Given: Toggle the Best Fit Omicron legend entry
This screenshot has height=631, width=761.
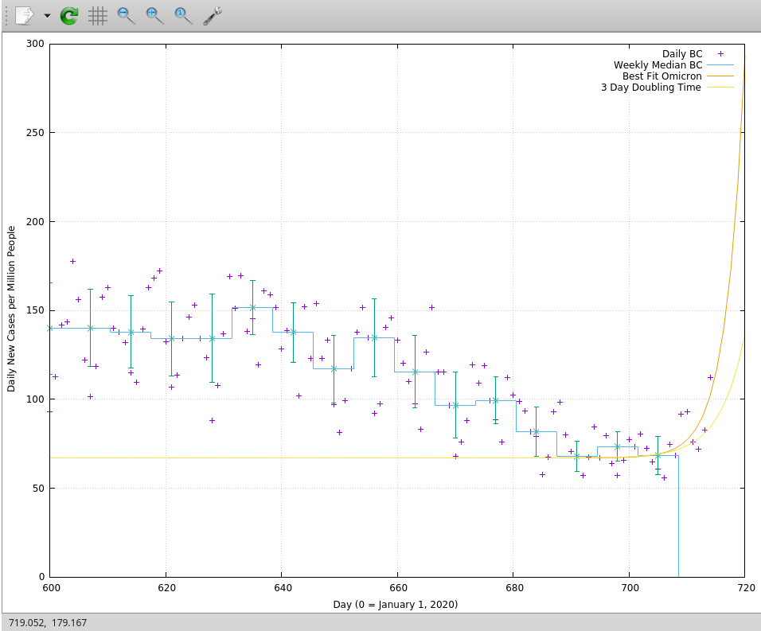Looking at the screenshot, I should point(662,76).
